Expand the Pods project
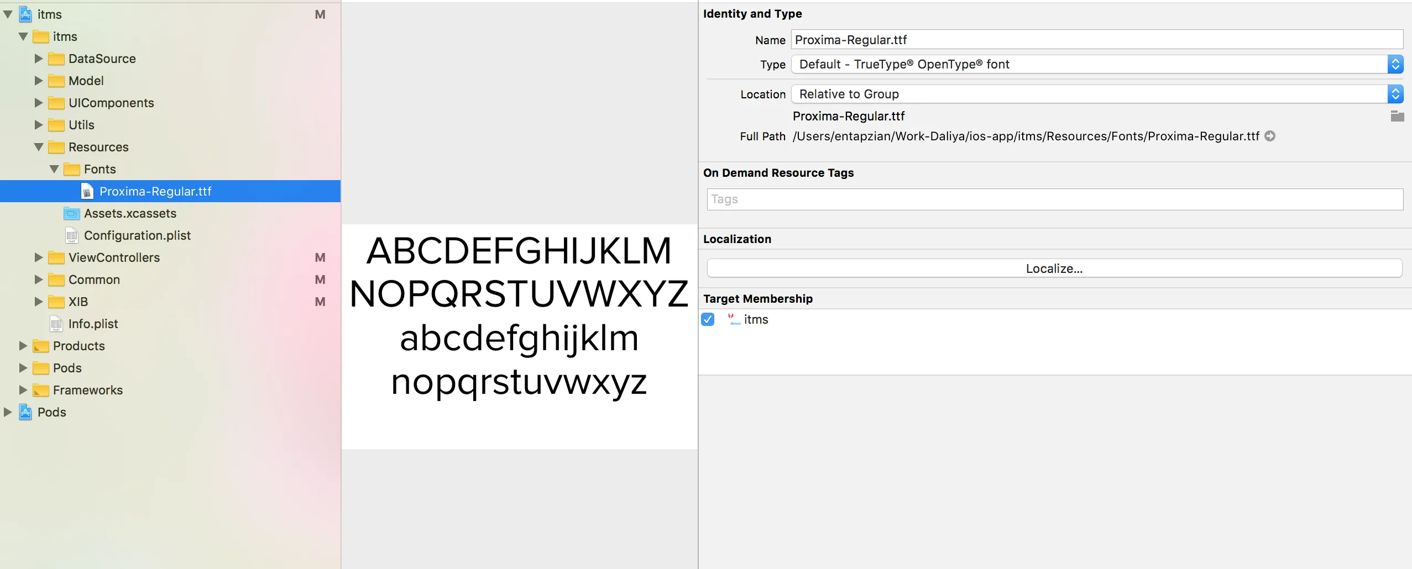This screenshot has height=569, width=1412. click(x=8, y=412)
